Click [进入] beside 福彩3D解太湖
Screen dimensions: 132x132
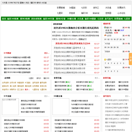[91, 89]
